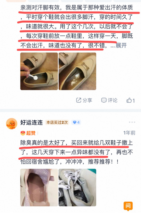Tap 本店买过2次 purchase badge
This screenshot has width=141, height=213.
[x=57, y=122]
